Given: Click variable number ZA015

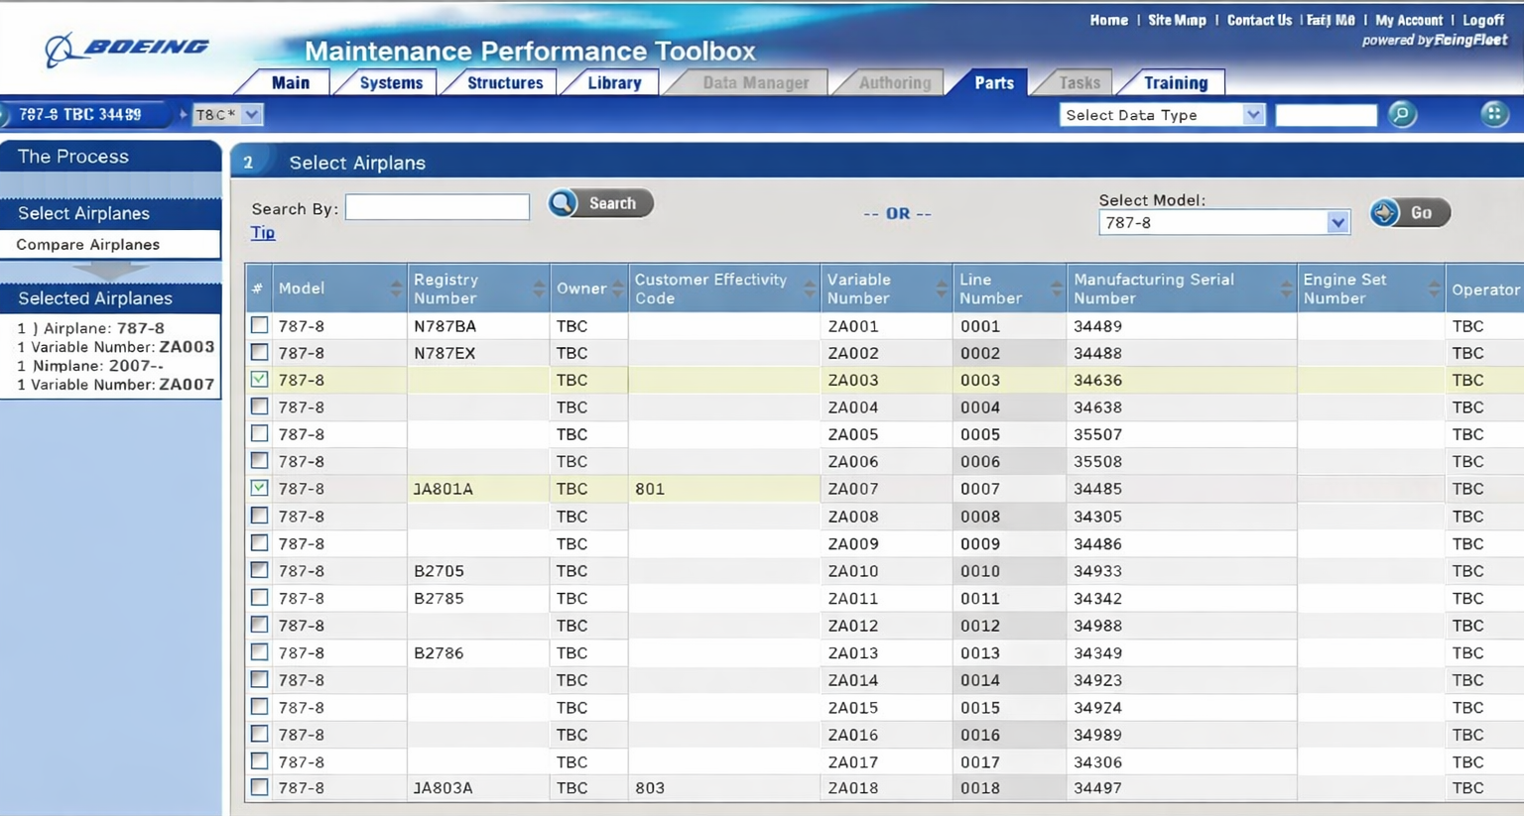Looking at the screenshot, I should tap(853, 708).
